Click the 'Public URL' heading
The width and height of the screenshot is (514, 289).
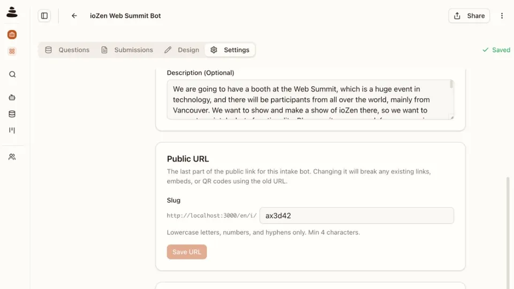click(188, 159)
